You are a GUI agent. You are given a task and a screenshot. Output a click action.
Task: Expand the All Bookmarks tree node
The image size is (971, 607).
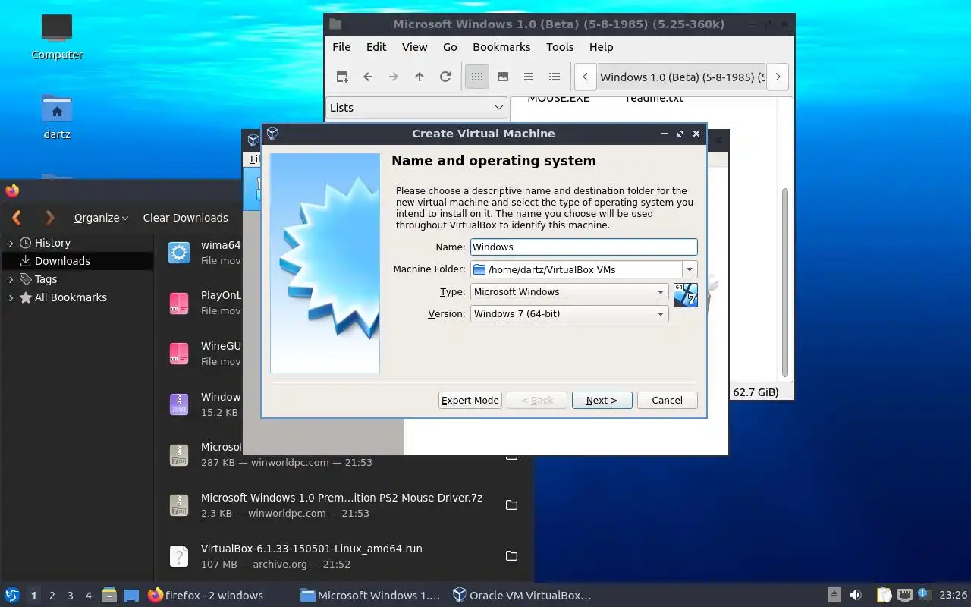coord(11,297)
